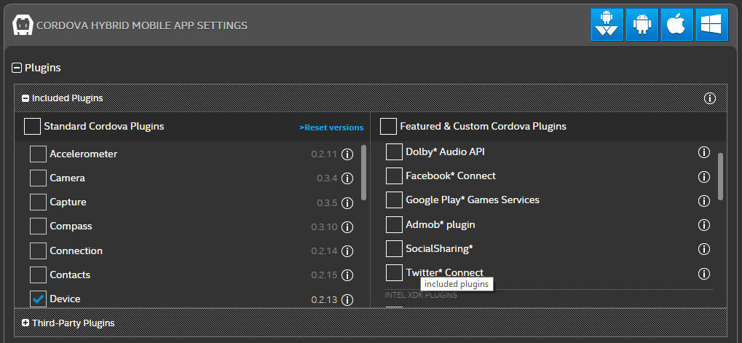Expand the Third-Party Plugins panel
742x343 pixels.
tap(25, 323)
